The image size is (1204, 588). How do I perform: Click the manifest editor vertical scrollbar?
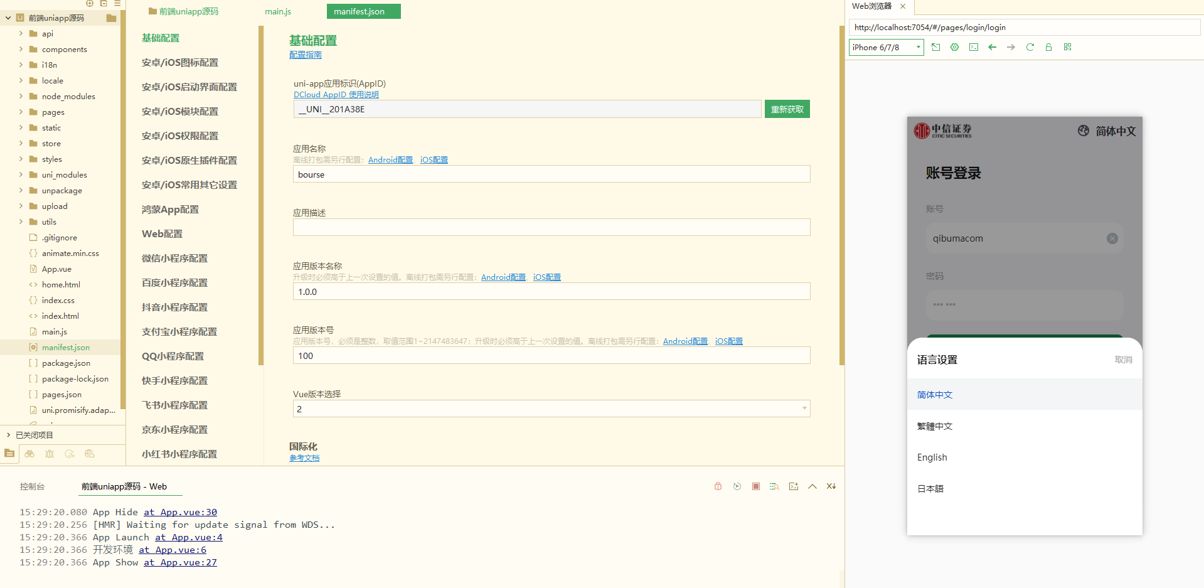coord(842,195)
